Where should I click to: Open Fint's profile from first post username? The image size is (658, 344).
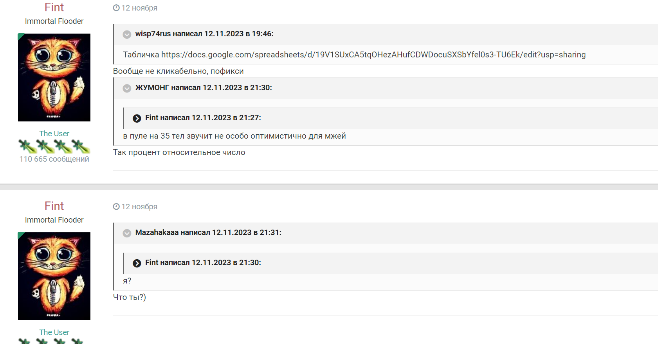(54, 7)
